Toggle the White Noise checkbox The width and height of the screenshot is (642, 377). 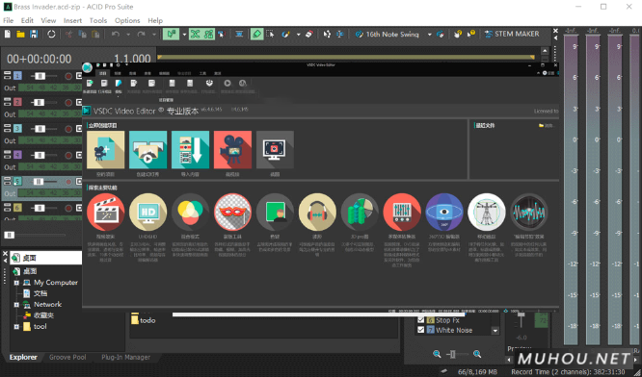tap(420, 330)
